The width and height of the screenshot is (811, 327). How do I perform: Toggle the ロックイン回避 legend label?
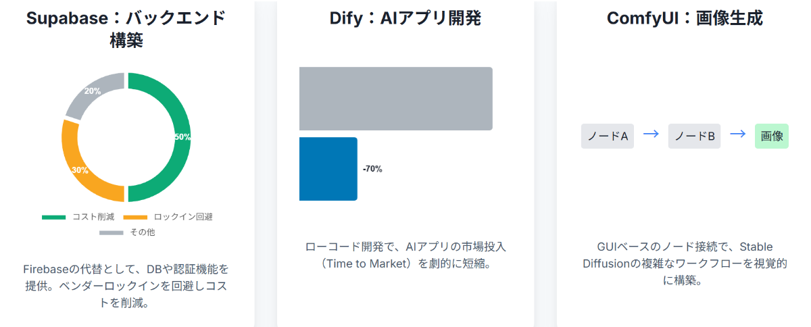pos(184,217)
